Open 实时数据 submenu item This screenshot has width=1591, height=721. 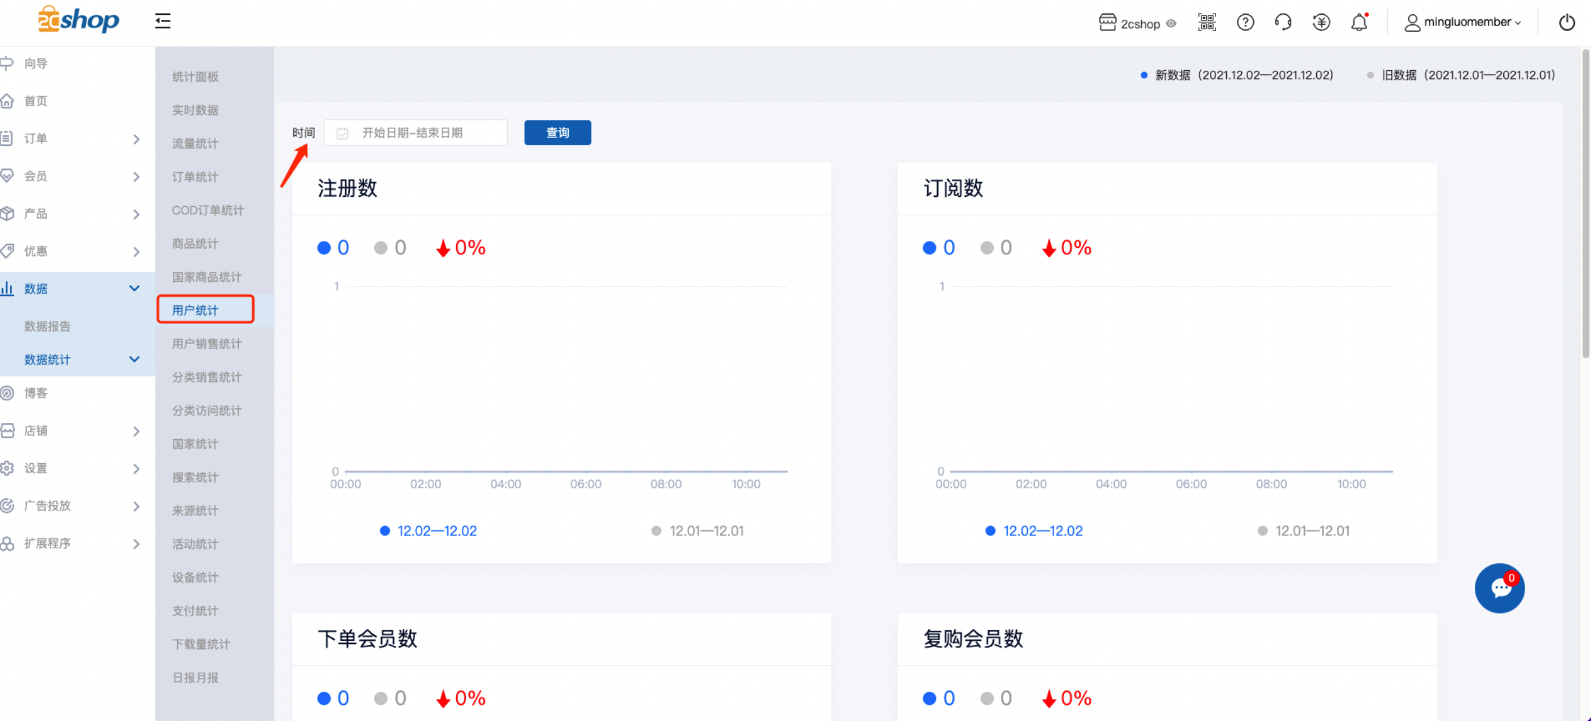(x=195, y=110)
